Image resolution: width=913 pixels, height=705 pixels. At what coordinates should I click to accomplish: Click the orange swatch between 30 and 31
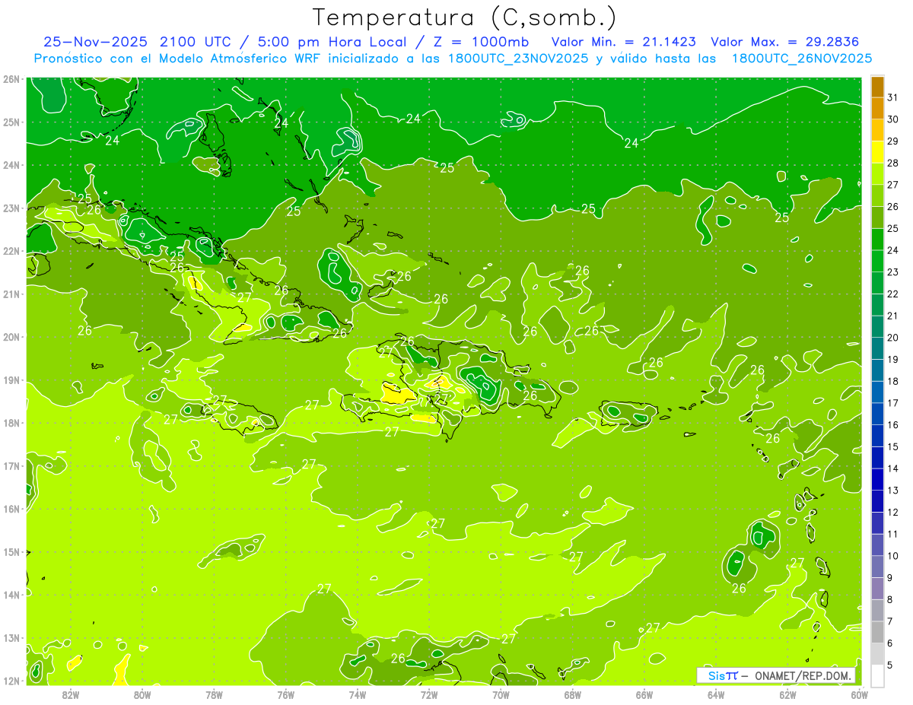pos(877,108)
